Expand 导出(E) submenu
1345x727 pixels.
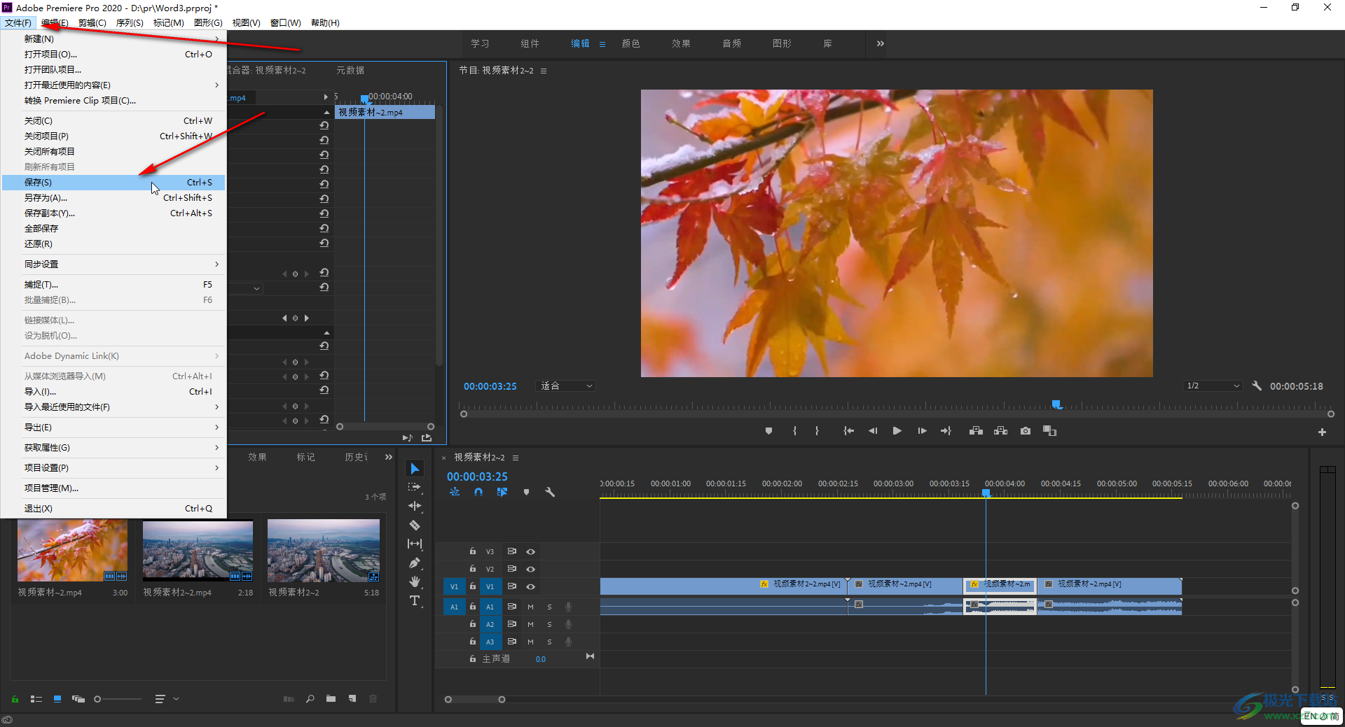113,427
